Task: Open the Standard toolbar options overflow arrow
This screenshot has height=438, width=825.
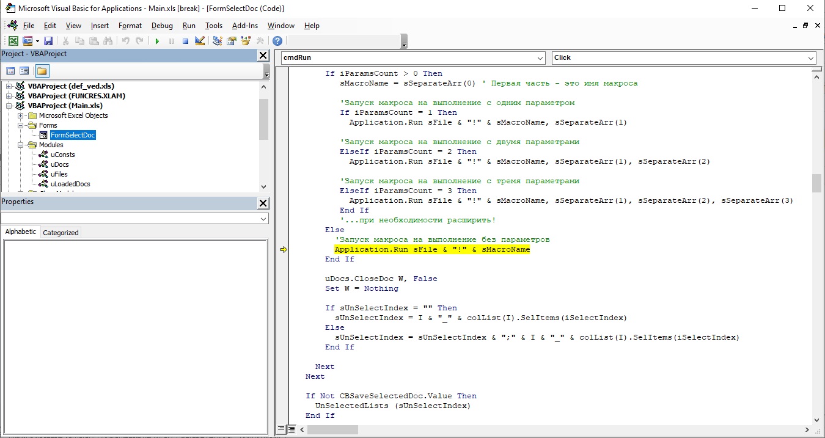Action: pyautogui.click(x=404, y=41)
